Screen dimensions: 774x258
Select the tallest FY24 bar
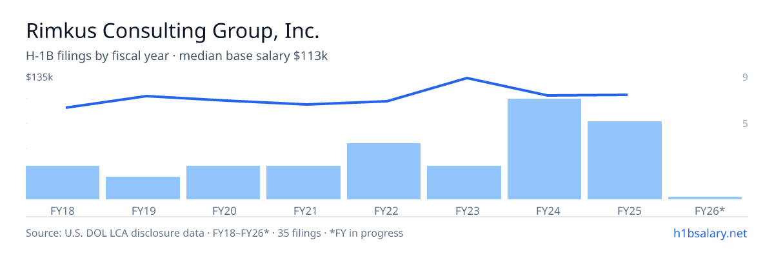click(544, 149)
